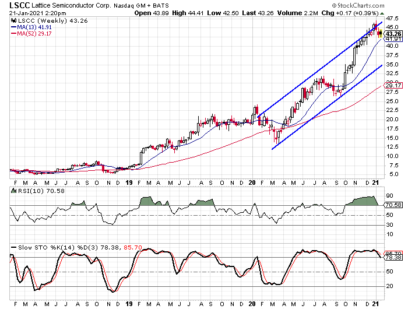This screenshot has width=408, height=309.
Task: Click the 21-Jan-2021 2:20pm timestamp
Action: [38, 13]
